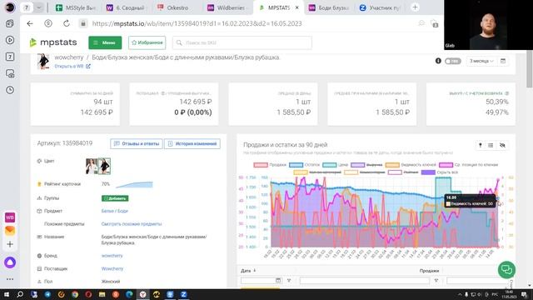Open sidebar history clock icon
Image resolution: width=533 pixels, height=300 pixels.
pyautogui.click(x=10, y=90)
